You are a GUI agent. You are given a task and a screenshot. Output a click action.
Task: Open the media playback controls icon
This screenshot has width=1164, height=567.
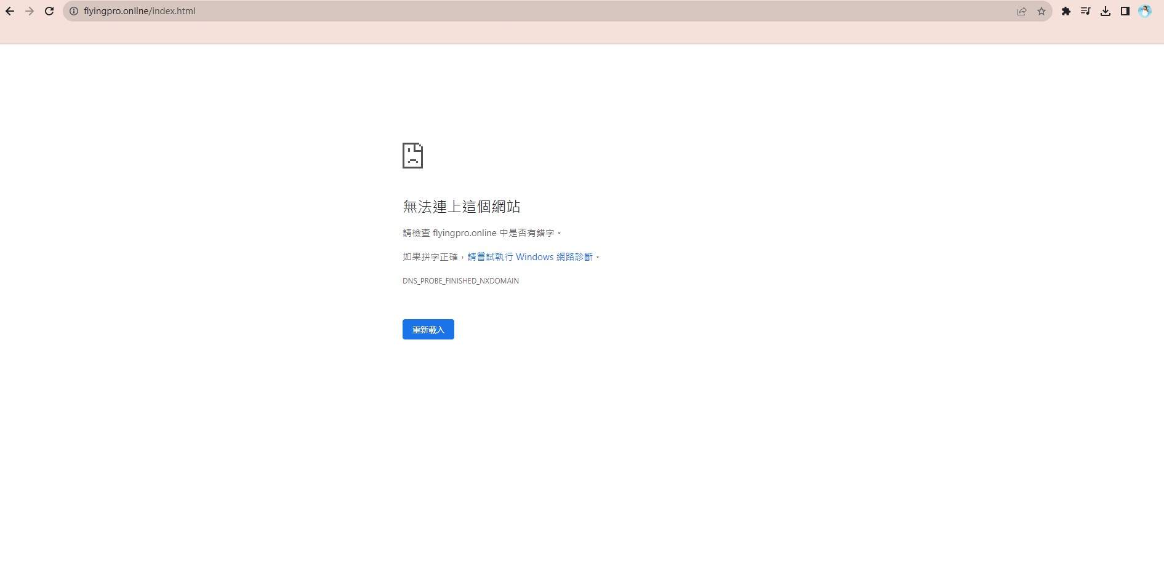(x=1086, y=10)
